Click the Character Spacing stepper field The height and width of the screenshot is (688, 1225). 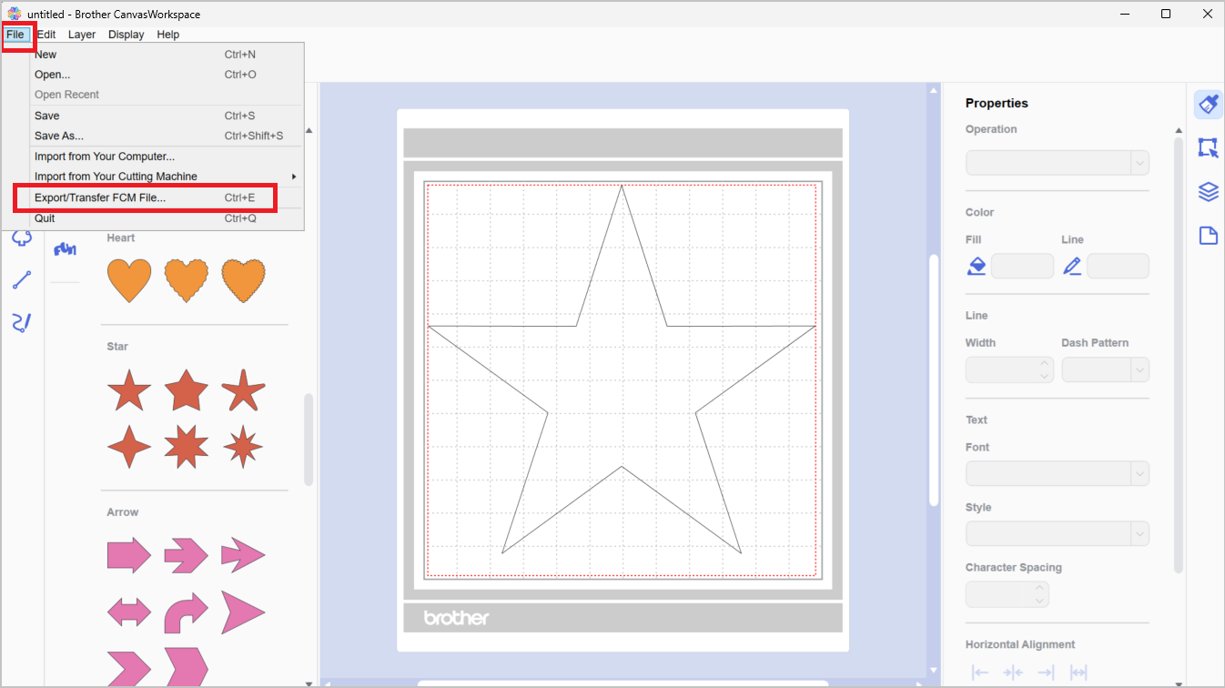[1007, 594]
